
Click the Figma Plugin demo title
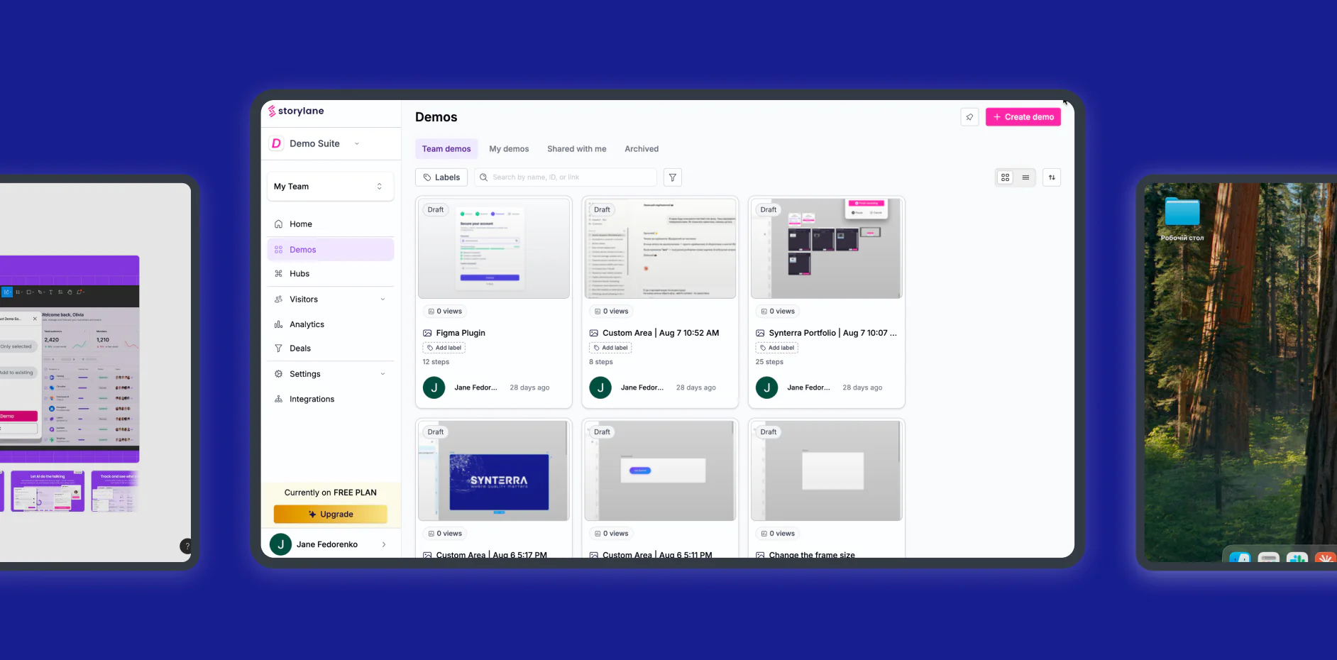click(x=461, y=333)
